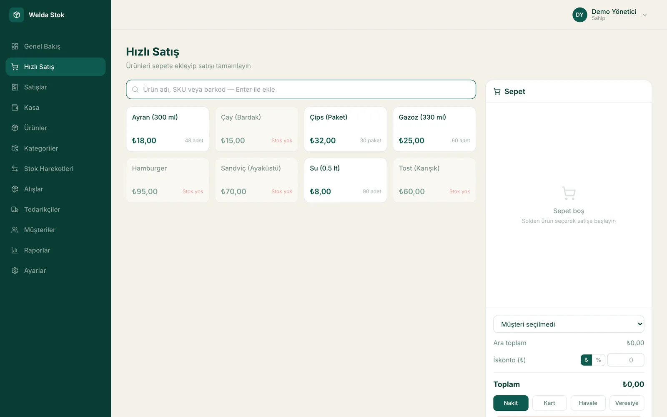Add Su (0.5 lt) product card

click(x=345, y=180)
